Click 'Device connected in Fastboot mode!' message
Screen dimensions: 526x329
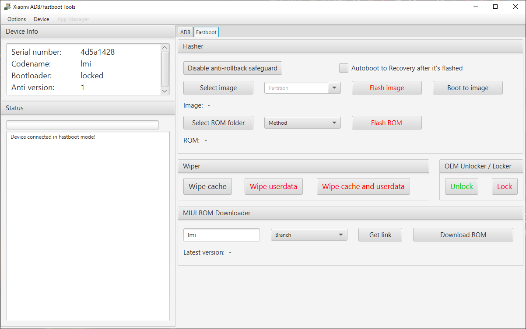[x=53, y=137]
